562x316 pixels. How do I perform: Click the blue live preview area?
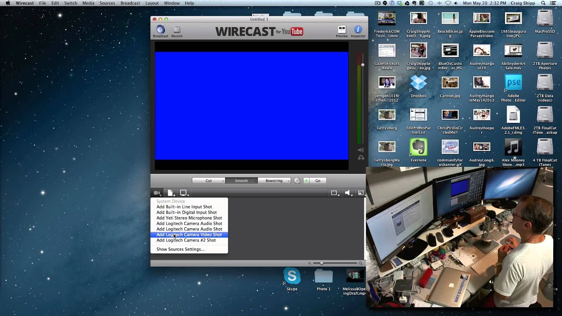coord(252,105)
